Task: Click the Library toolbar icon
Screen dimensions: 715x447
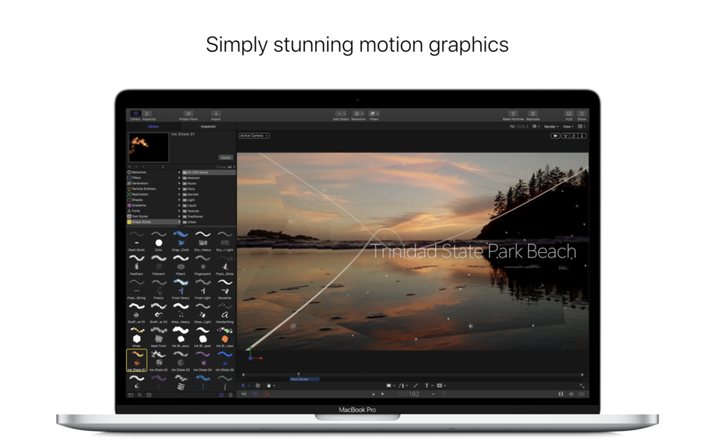Action: [136, 114]
